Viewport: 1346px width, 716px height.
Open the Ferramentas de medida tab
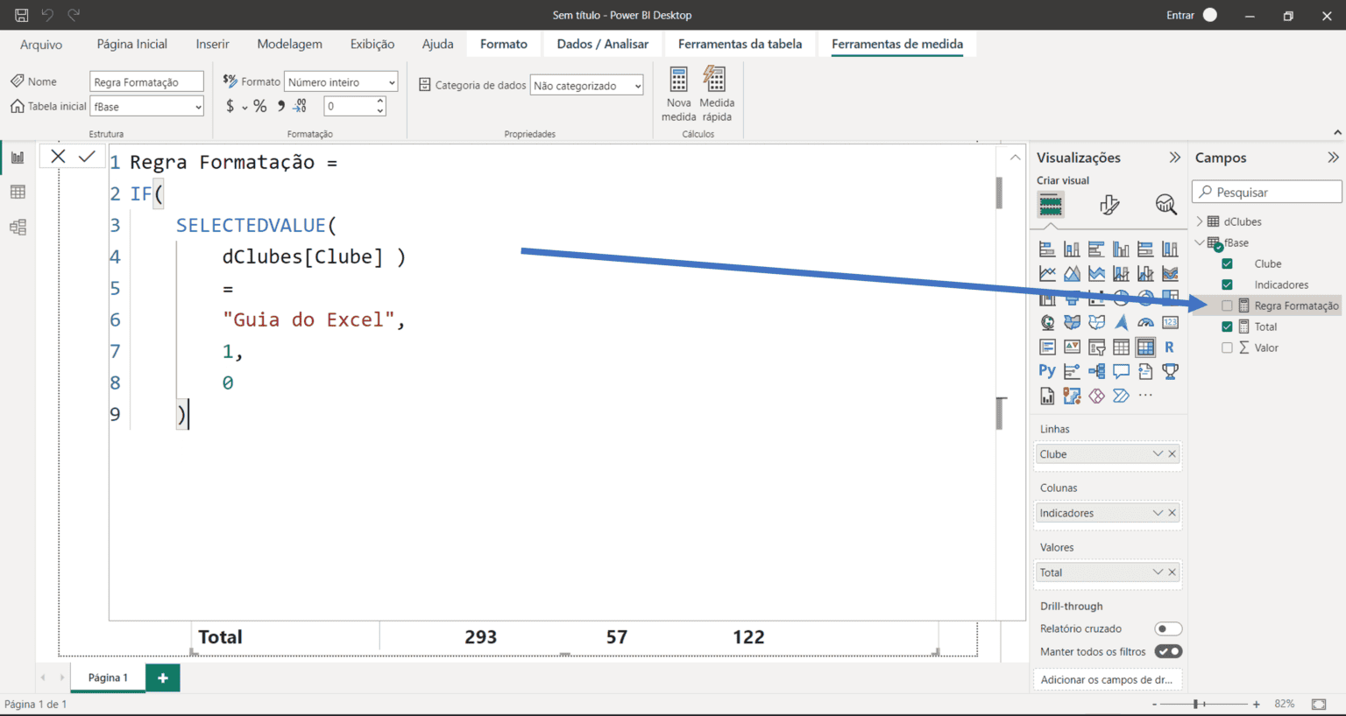(x=897, y=44)
